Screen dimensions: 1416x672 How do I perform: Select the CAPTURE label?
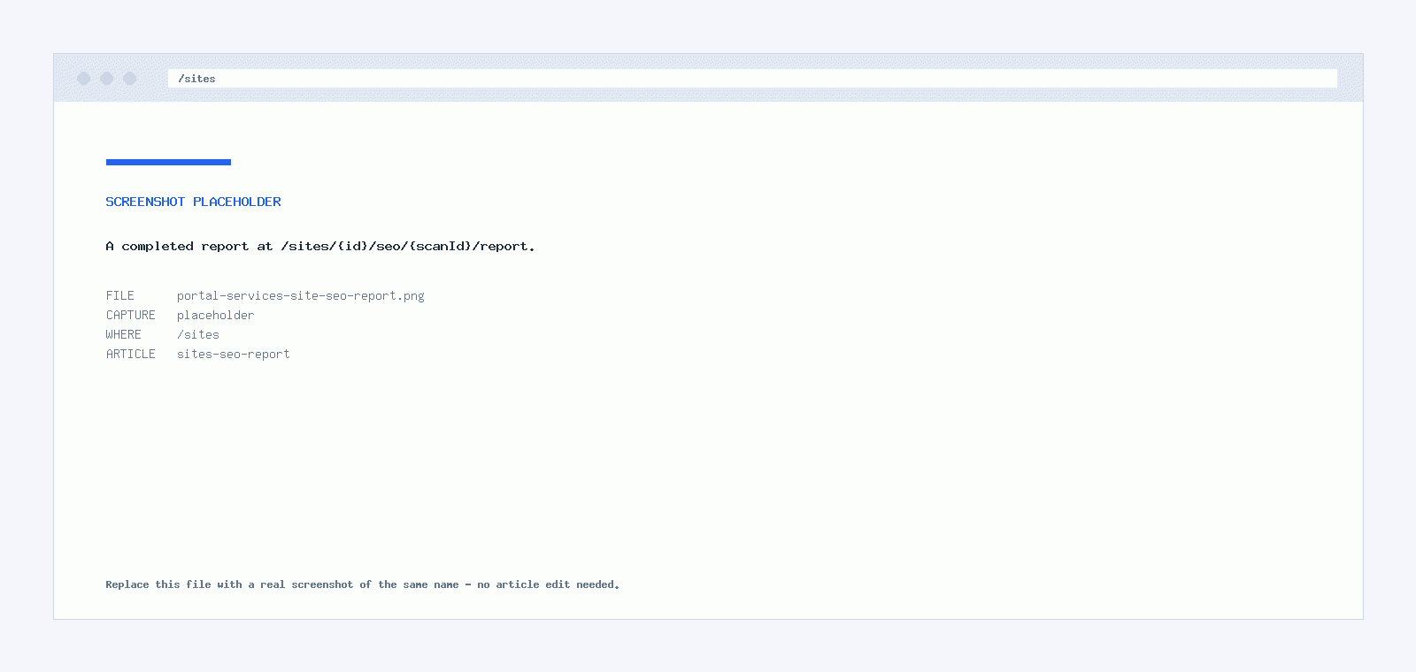coord(131,316)
